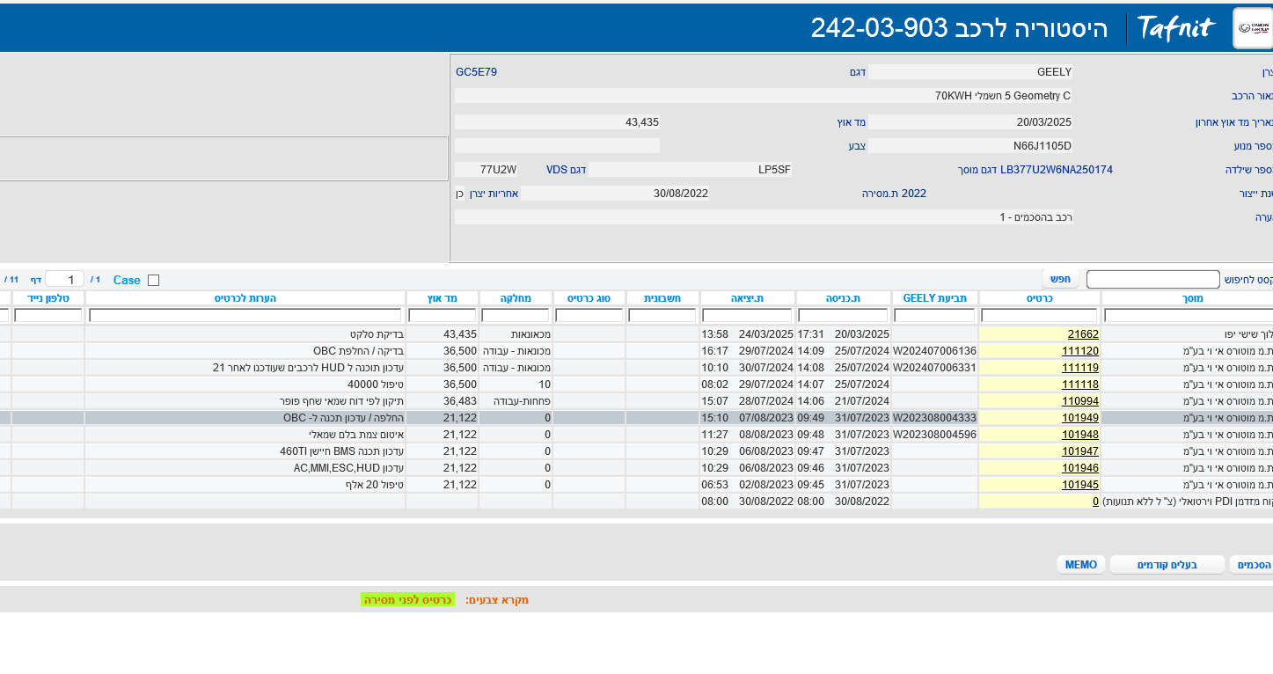Click delivery date field 30/08/2022
Image resolution: width=1273 pixels, height=674 pixels.
coord(615,194)
